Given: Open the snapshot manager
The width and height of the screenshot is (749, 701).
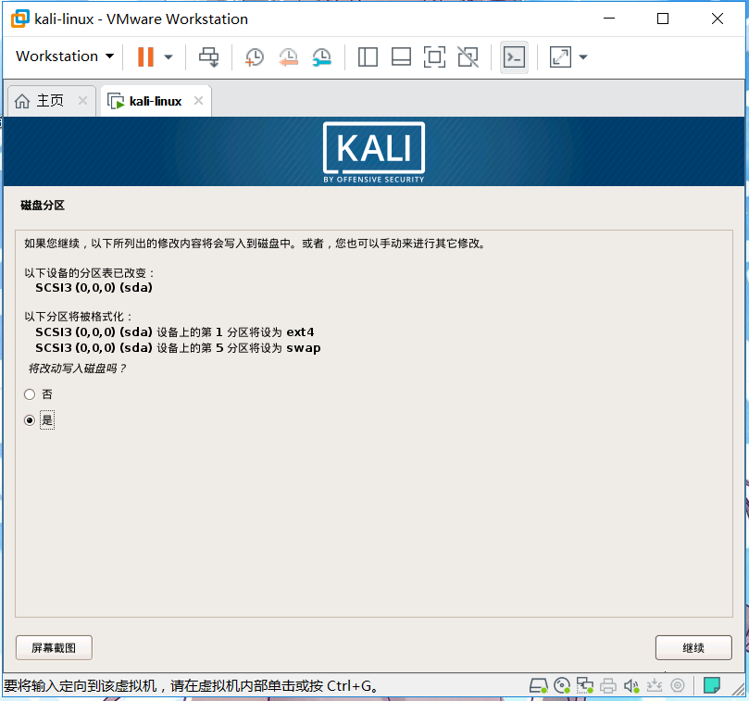Looking at the screenshot, I should 322,56.
